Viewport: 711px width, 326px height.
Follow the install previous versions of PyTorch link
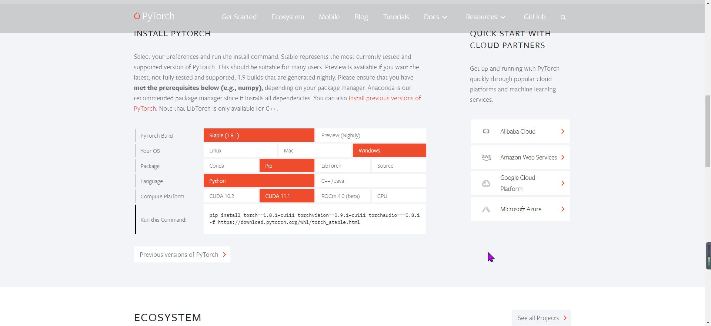384,98
